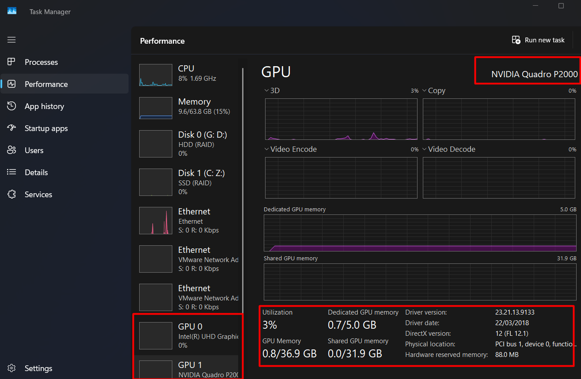Select GPU 0 Intel UHD Graphics item
The image size is (581, 379).
pyautogui.click(x=189, y=336)
